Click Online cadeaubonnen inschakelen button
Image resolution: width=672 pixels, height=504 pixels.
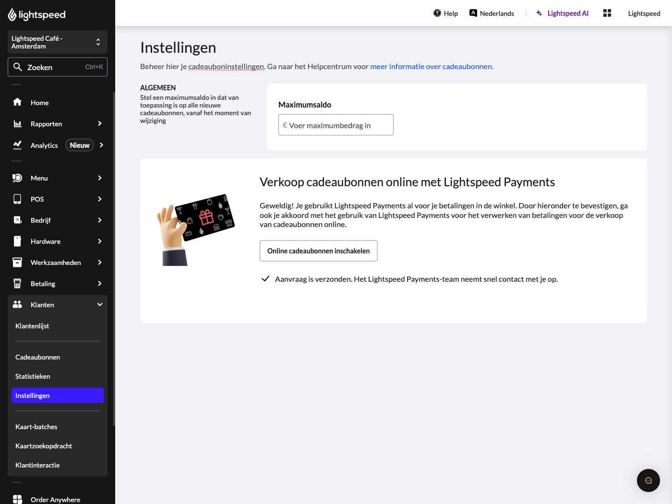[x=319, y=251]
